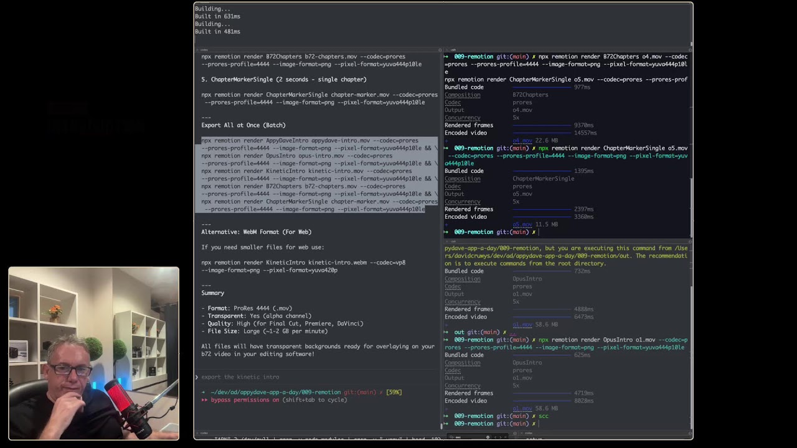Viewport: 797px width, 448px height.
Task: Click the 'Format: ProRes 4444 (.mov)' line
Action: click(247, 309)
